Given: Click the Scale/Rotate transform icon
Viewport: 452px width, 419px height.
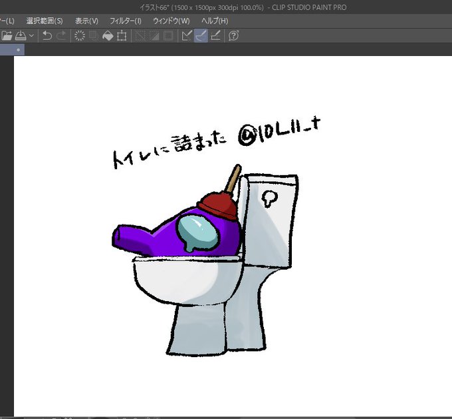Looking at the screenshot, I should [x=122, y=36].
